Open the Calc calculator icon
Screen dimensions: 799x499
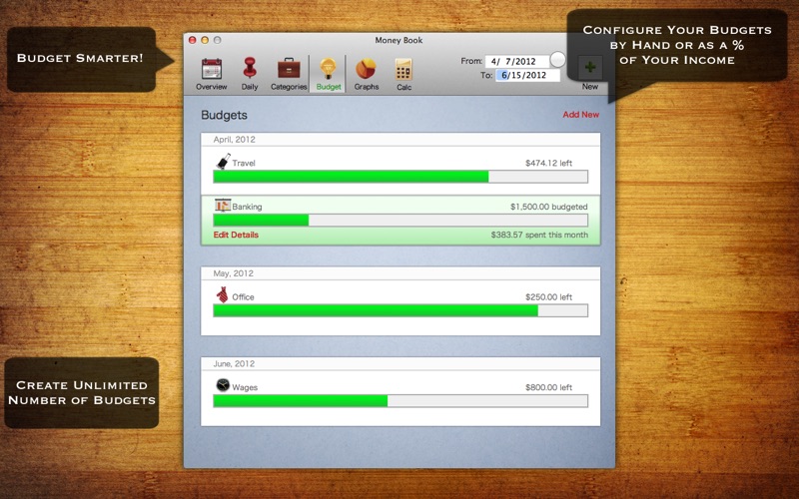[403, 69]
